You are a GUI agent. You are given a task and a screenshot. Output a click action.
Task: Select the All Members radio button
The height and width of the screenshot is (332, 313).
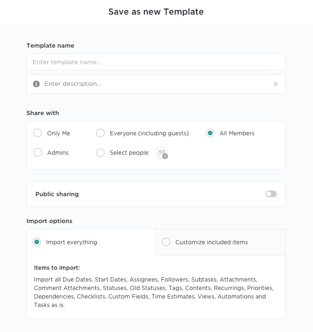pyautogui.click(x=210, y=133)
